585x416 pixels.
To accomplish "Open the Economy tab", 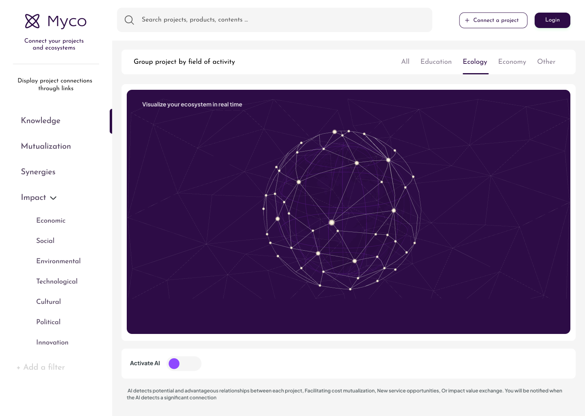I will [512, 62].
